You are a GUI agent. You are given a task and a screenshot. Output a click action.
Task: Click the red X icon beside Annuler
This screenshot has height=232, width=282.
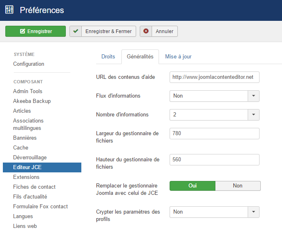146,31
